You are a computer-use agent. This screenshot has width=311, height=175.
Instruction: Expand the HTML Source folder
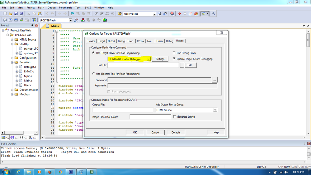[12, 40]
